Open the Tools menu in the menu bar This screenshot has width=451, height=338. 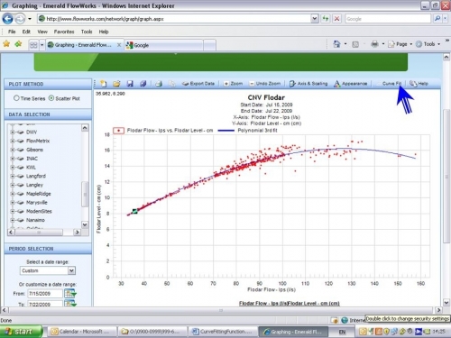(87, 32)
